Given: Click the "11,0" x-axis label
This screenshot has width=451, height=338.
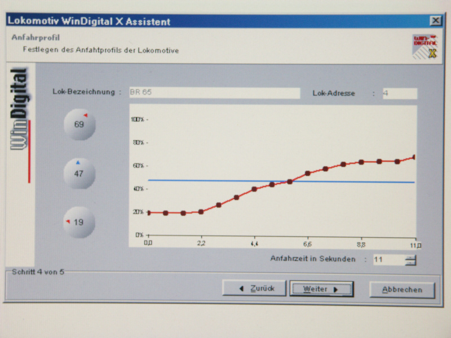Looking at the screenshot, I should (415, 245).
